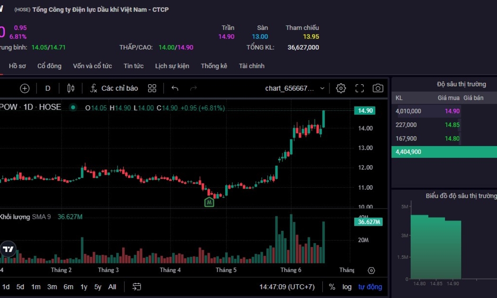Enter fullscreen chart mode
The height and width of the screenshot is (298, 497).
pos(359,88)
